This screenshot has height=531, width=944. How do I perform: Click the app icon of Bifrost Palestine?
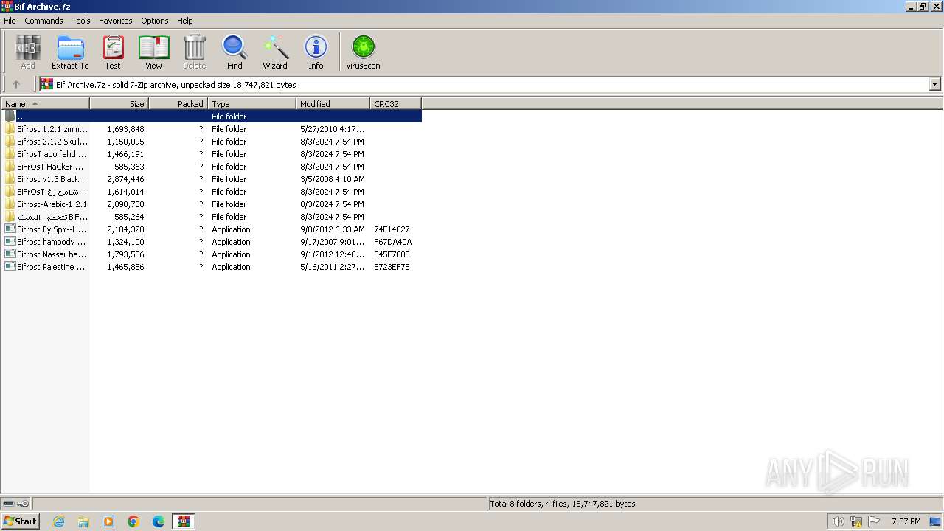[10, 267]
